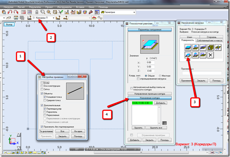Open the contour points table icon
The image size is (230, 157).
coord(165,123)
